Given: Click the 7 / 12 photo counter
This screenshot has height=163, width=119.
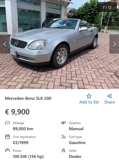Looking at the screenshot, I should click(x=107, y=7).
